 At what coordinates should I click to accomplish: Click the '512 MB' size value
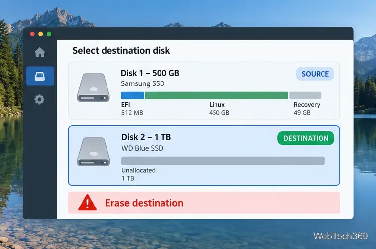(132, 113)
